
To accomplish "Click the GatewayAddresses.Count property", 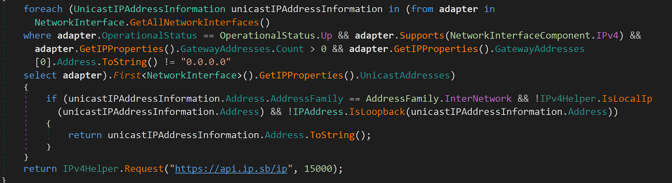I will click(x=242, y=49).
